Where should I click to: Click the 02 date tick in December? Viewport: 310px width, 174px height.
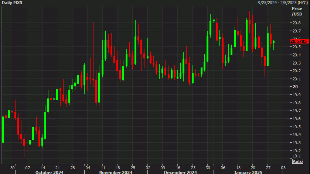coord(148,168)
